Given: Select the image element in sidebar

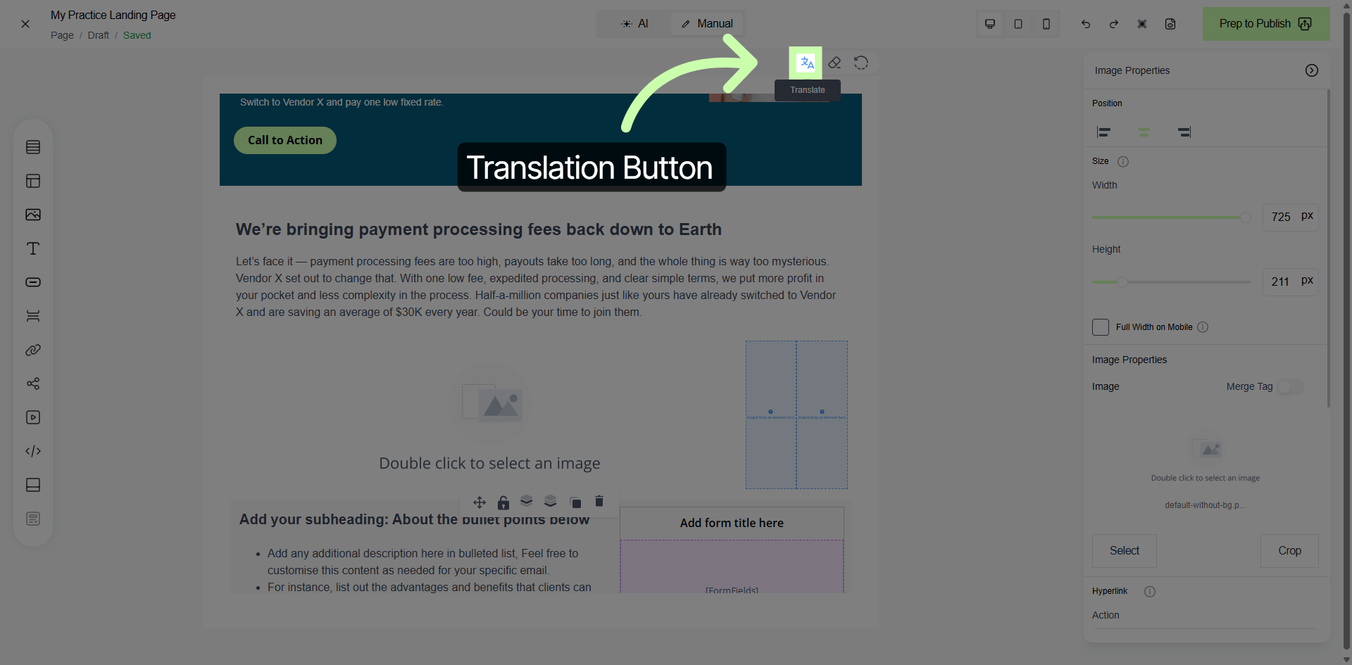Looking at the screenshot, I should [x=33, y=215].
